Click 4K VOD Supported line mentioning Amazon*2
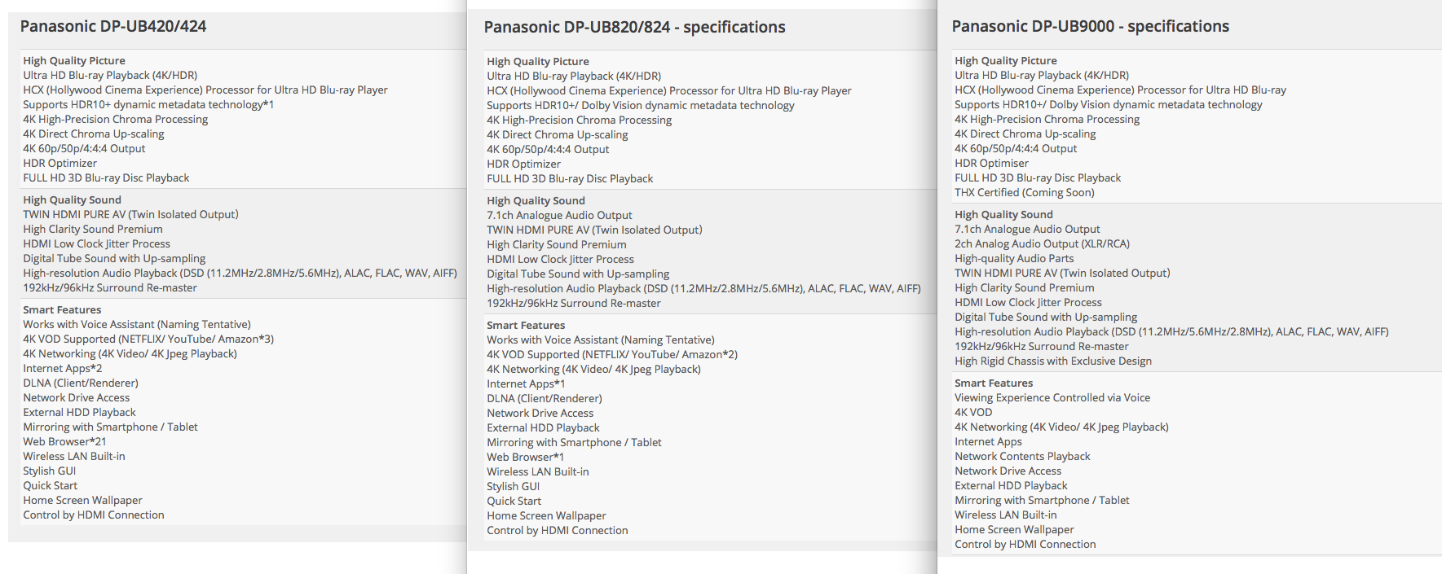 [x=612, y=354]
